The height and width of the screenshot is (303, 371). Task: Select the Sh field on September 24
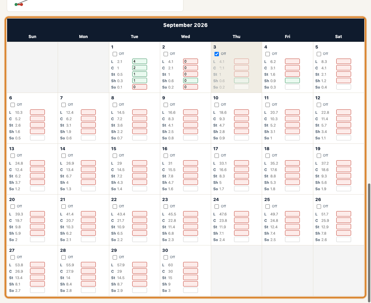241,233
